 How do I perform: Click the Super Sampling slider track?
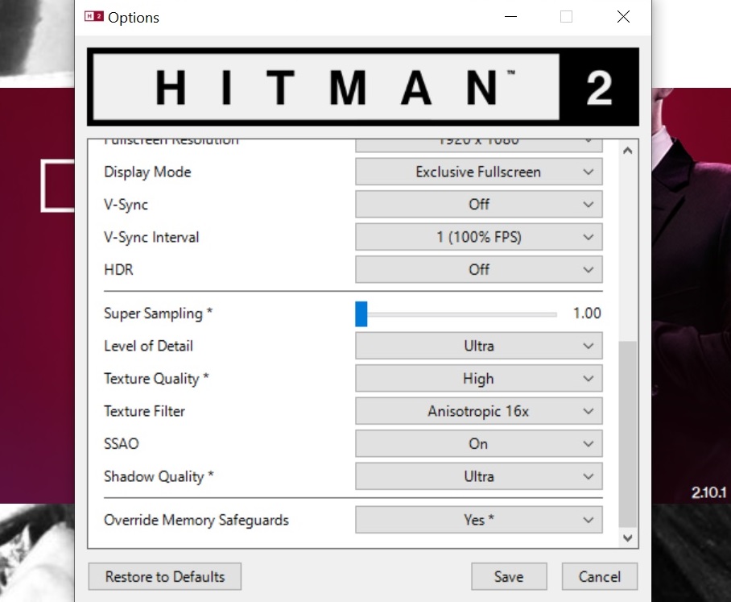456,314
